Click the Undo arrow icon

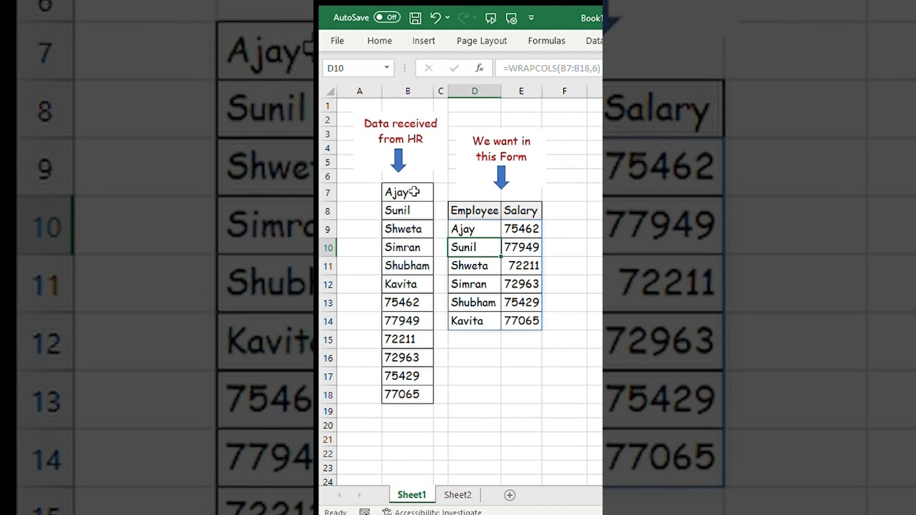[435, 18]
